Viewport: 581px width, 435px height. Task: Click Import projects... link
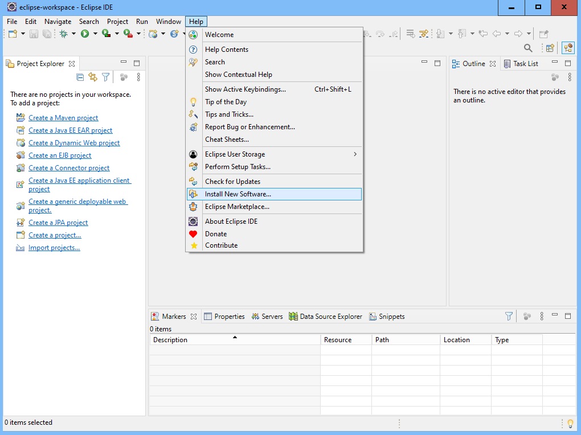pyautogui.click(x=54, y=248)
